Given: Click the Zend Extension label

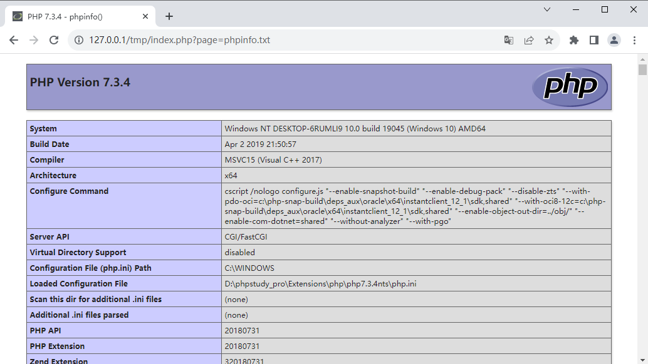Looking at the screenshot, I should point(59,361).
